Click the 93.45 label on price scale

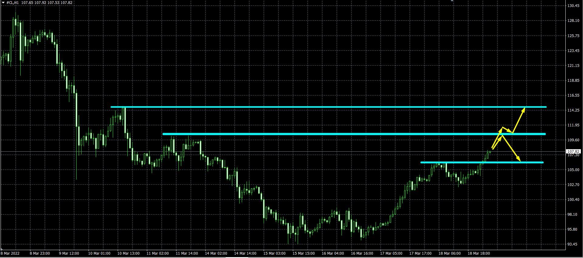pyautogui.click(x=573, y=244)
